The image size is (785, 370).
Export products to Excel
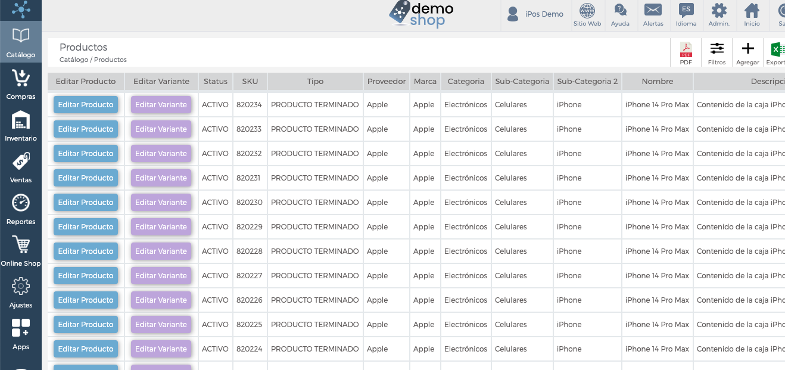[776, 53]
